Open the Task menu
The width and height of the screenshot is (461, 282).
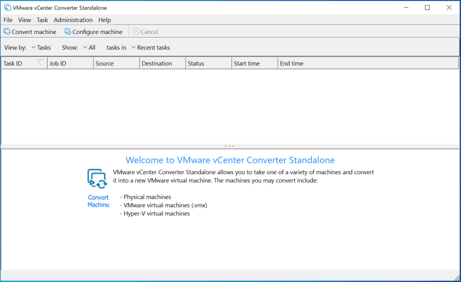tap(42, 20)
